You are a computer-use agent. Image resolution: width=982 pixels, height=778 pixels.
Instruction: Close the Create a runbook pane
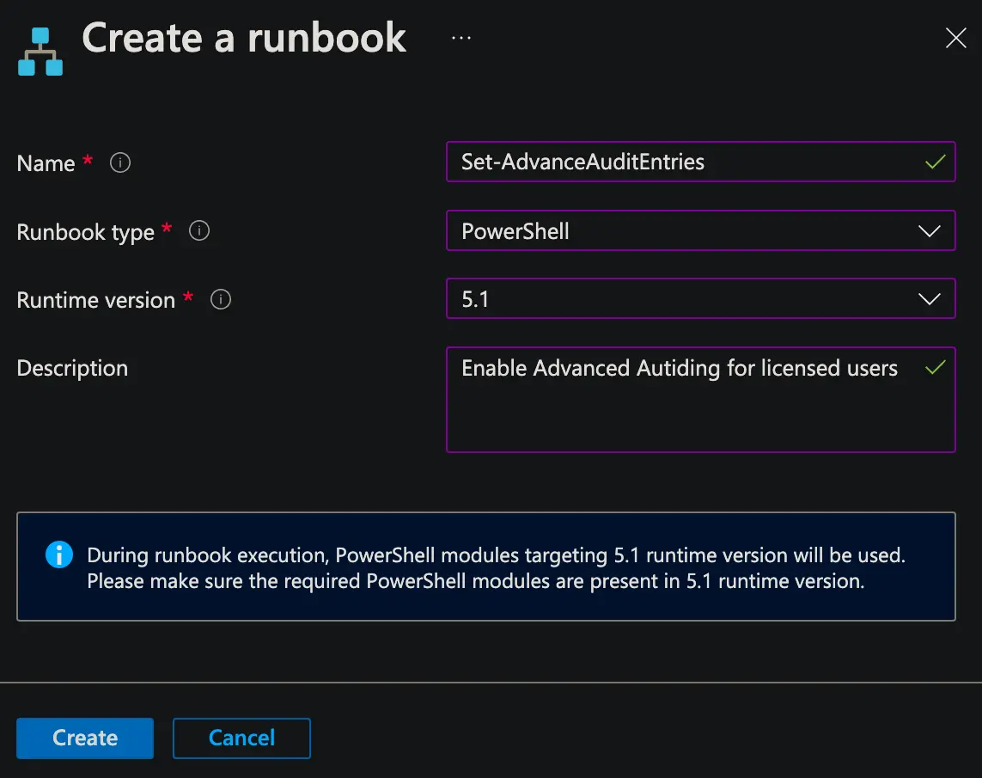point(955,38)
